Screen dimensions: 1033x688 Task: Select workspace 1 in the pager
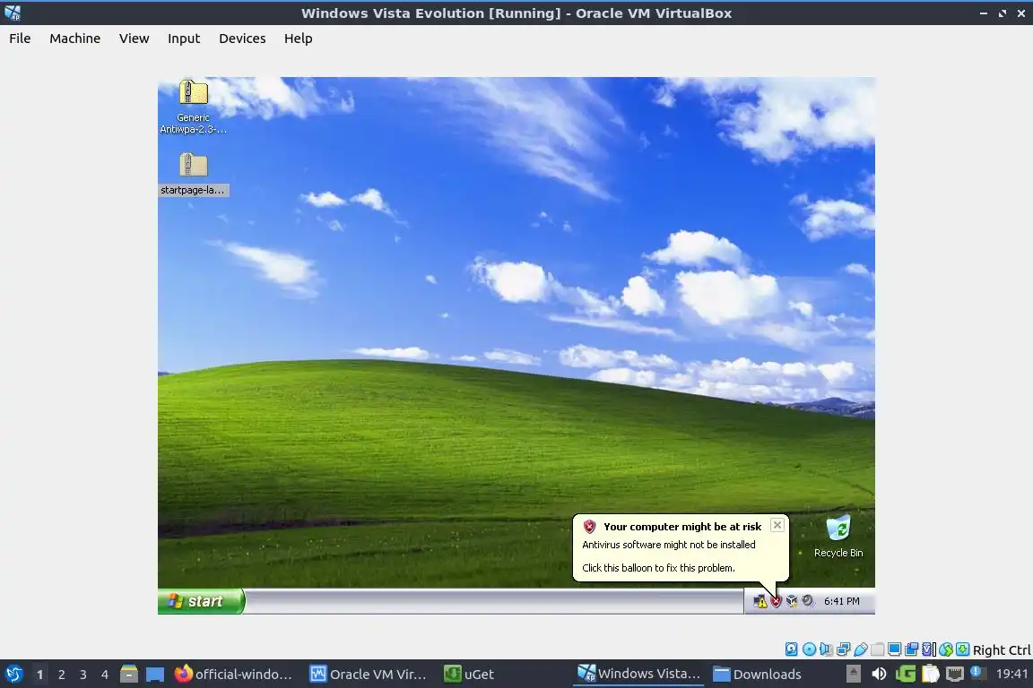(x=39, y=675)
